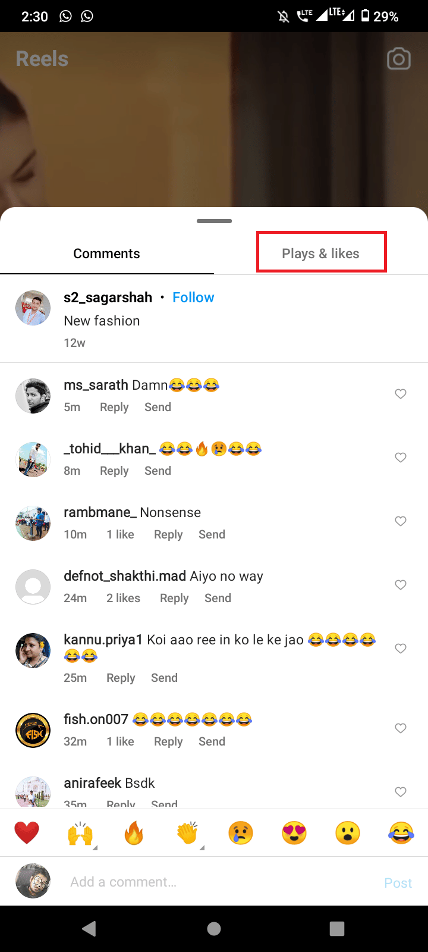The image size is (428, 952).
Task: Select the Comments tab
Action: [x=107, y=253]
